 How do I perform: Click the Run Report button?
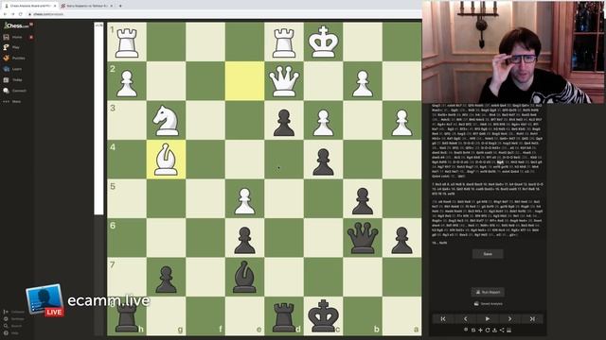coord(488,292)
